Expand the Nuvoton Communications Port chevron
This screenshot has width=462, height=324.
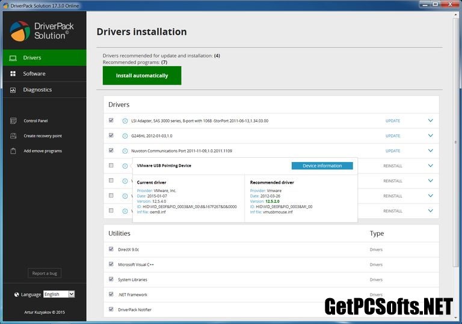[431, 151]
